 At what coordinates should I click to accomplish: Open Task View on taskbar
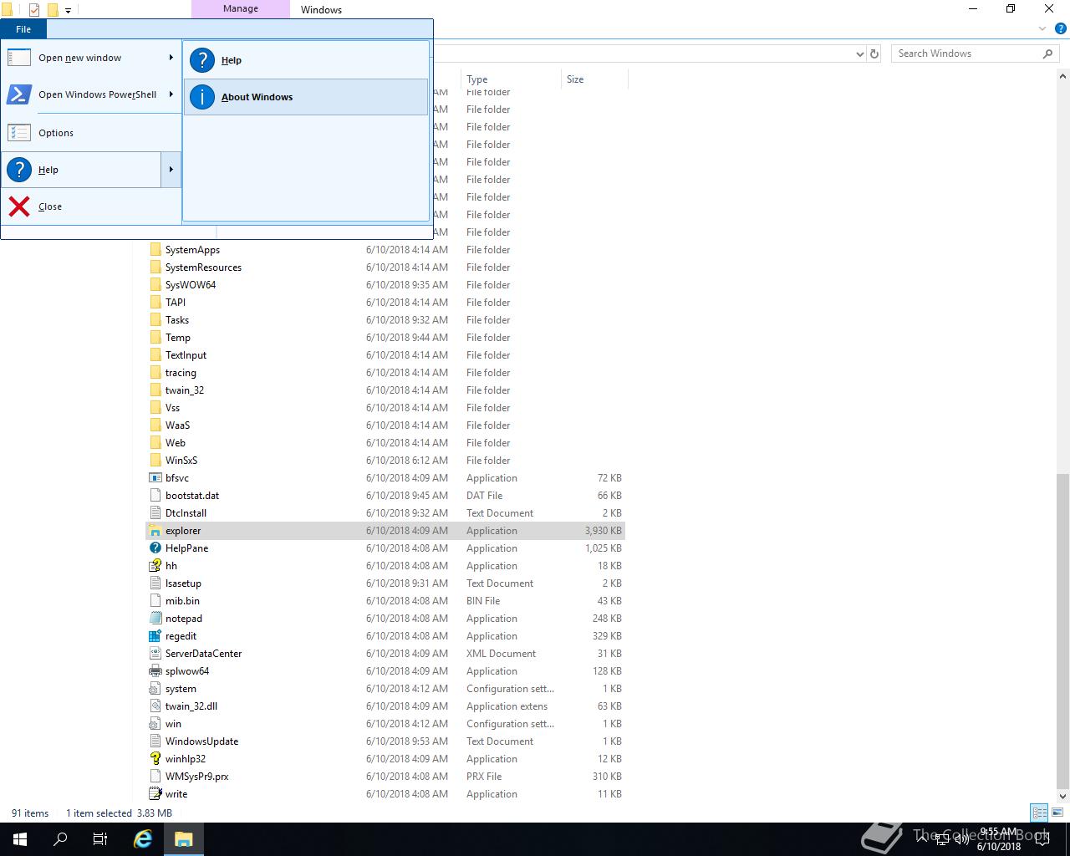[100, 839]
